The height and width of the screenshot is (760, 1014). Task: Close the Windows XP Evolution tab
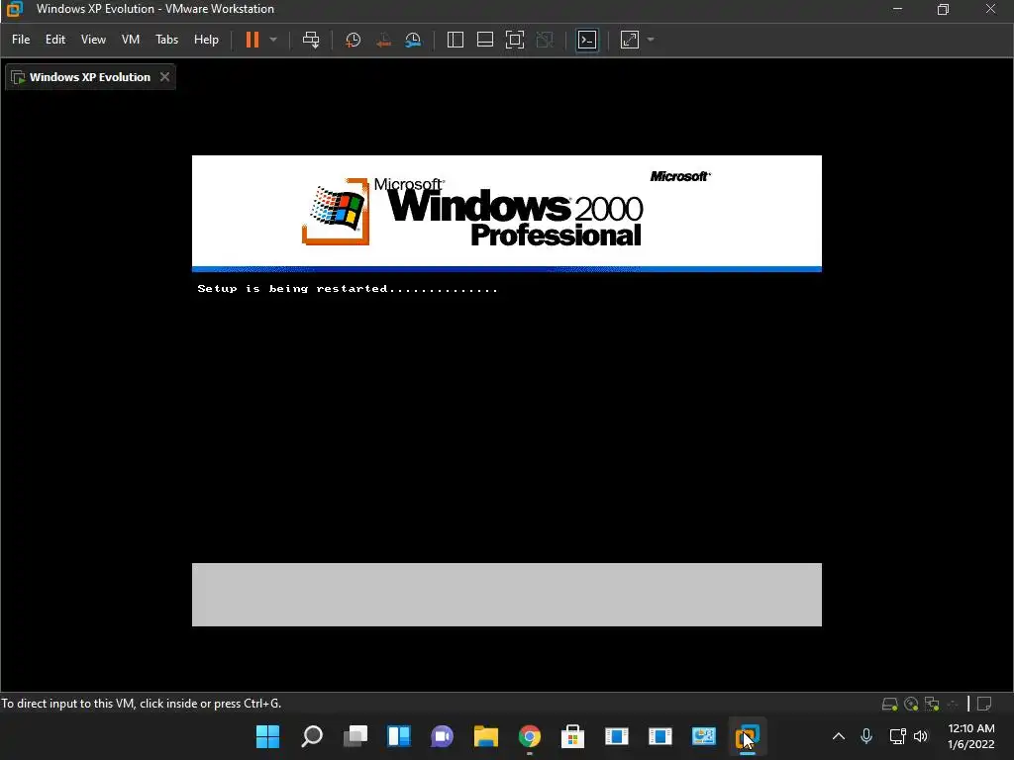165,77
